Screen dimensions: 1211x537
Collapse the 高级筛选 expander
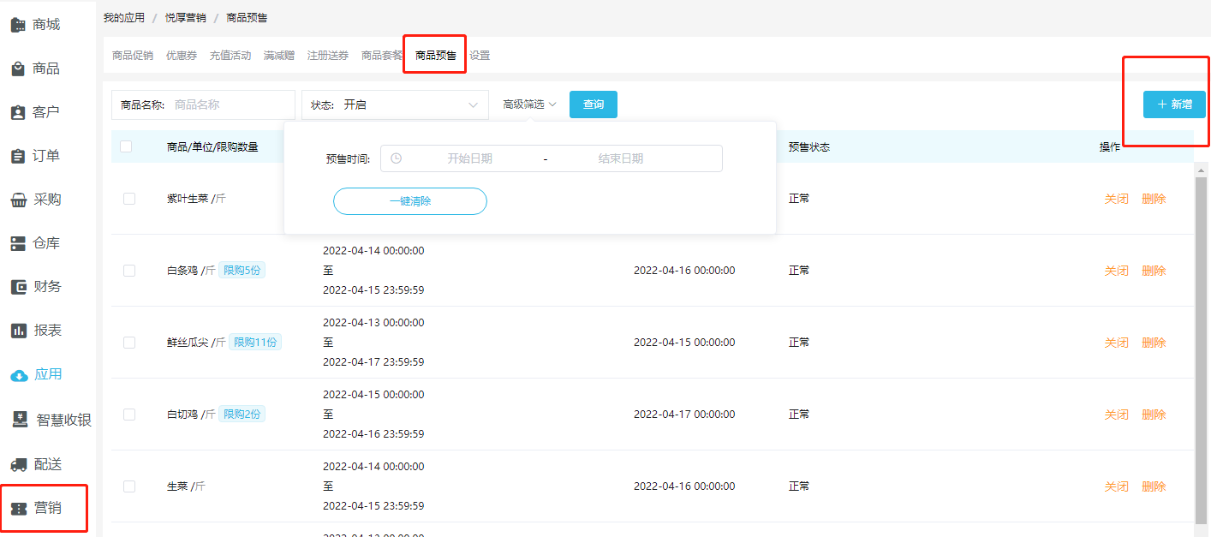[x=529, y=104]
